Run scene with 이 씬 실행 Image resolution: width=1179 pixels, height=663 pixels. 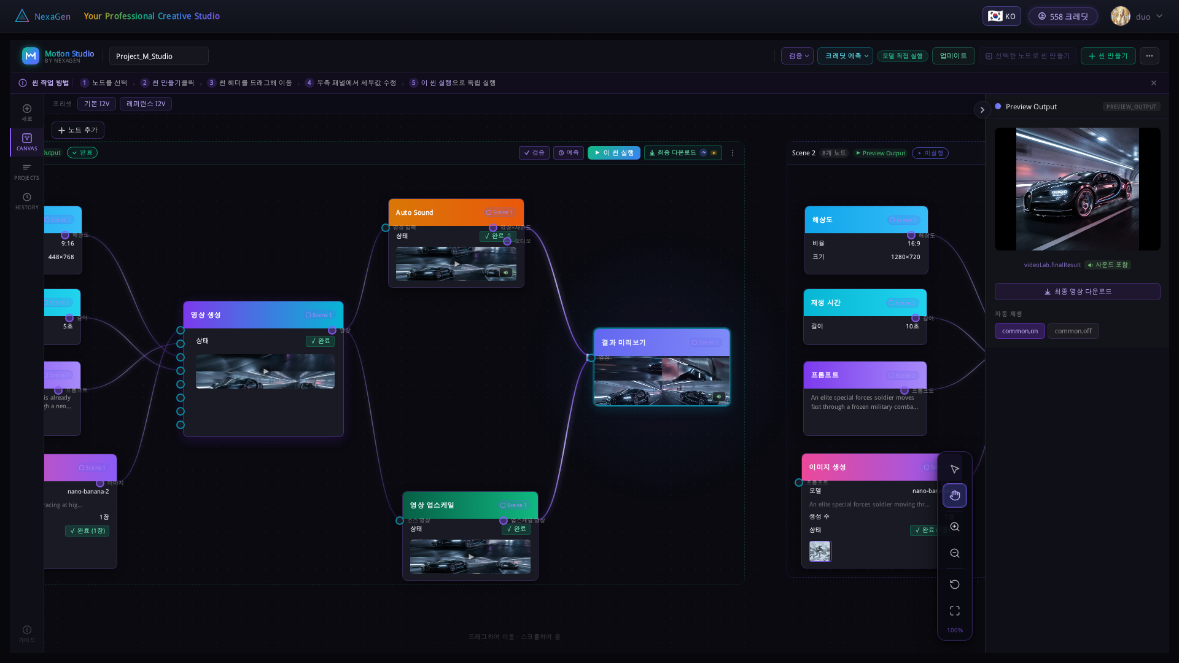pyautogui.click(x=614, y=153)
